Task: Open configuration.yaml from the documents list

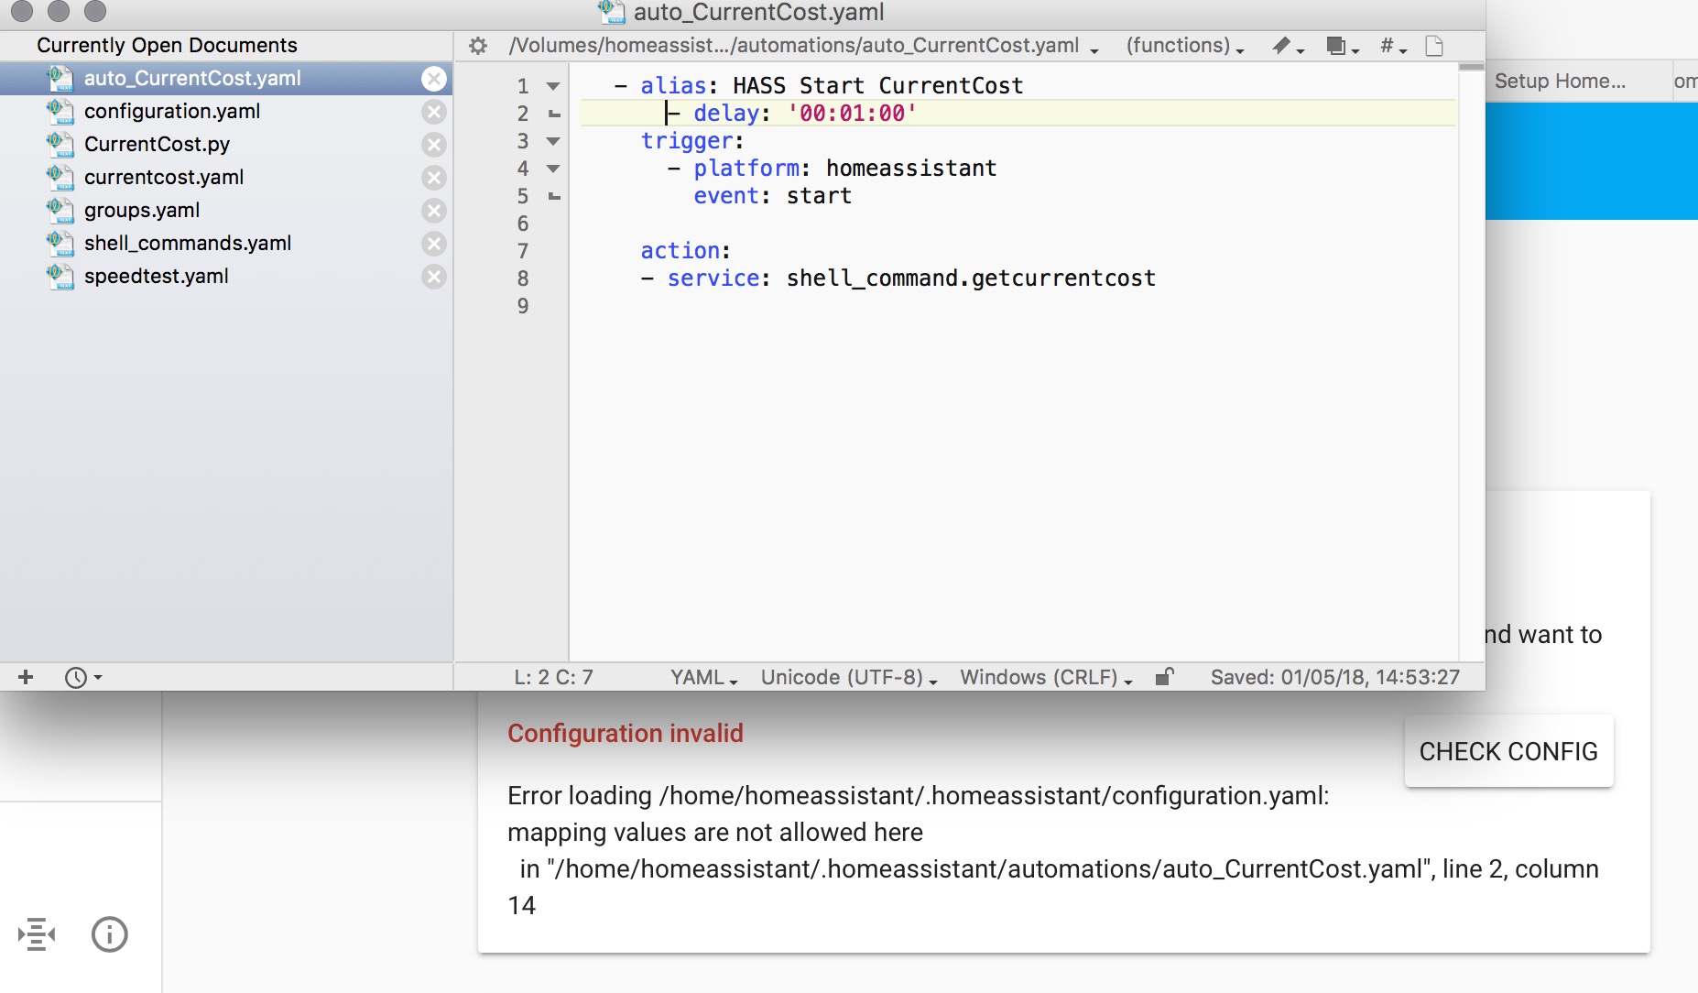Action: [x=226, y=112]
